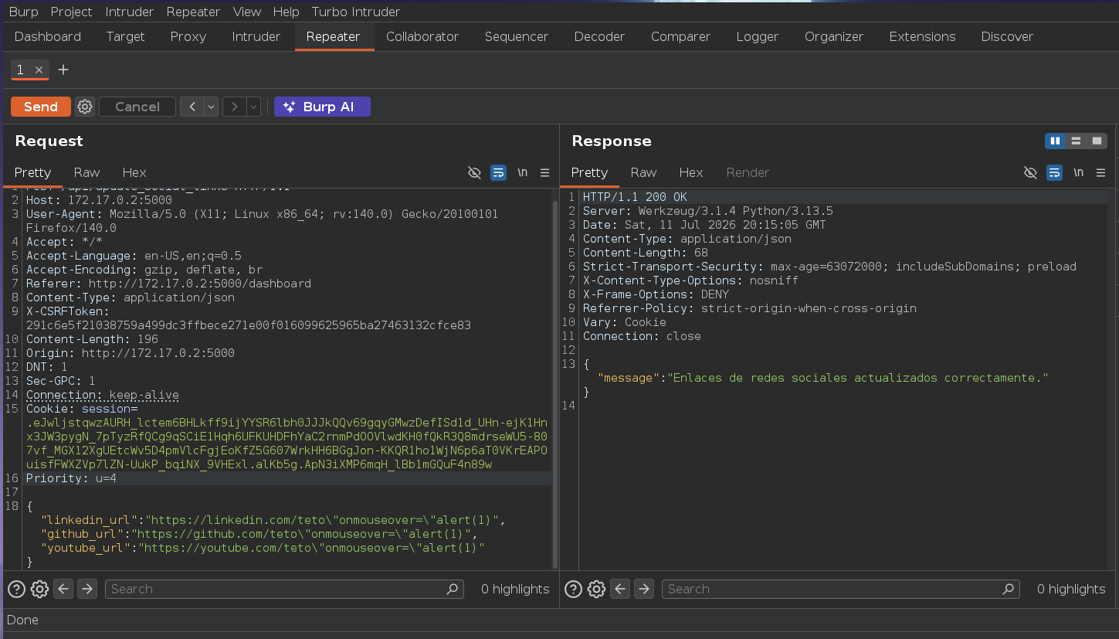The height and width of the screenshot is (639, 1119).
Task: Select Request Pretty tab
Action: coord(32,172)
